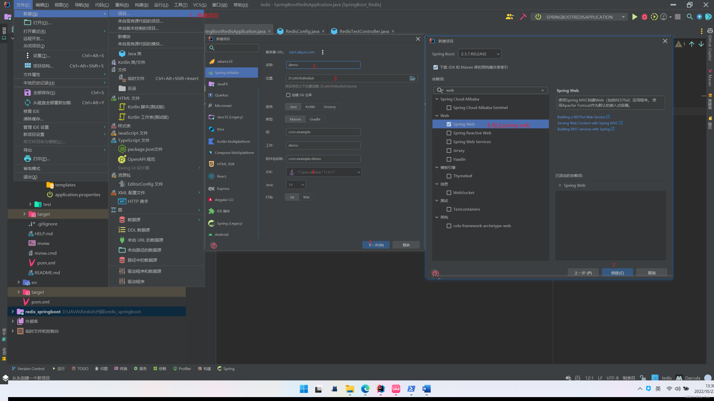
Task: Open the RedisConfig.java editor tab
Action: [x=302, y=31]
